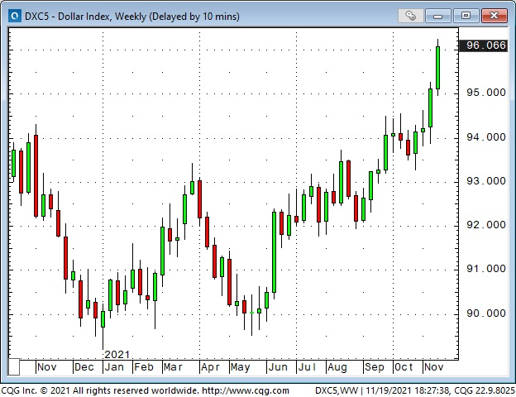Viewport: 516px width, 397px height.
Task: Click the Feb month label on time axis
Action: (x=144, y=367)
